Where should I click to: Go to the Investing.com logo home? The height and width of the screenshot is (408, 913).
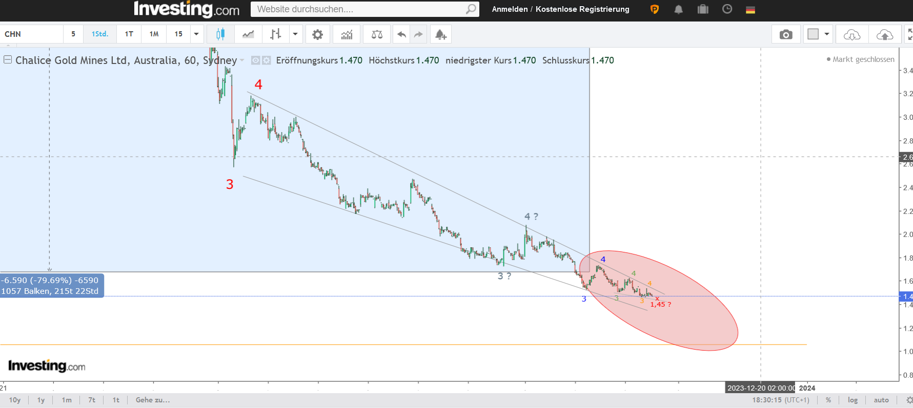tap(187, 9)
